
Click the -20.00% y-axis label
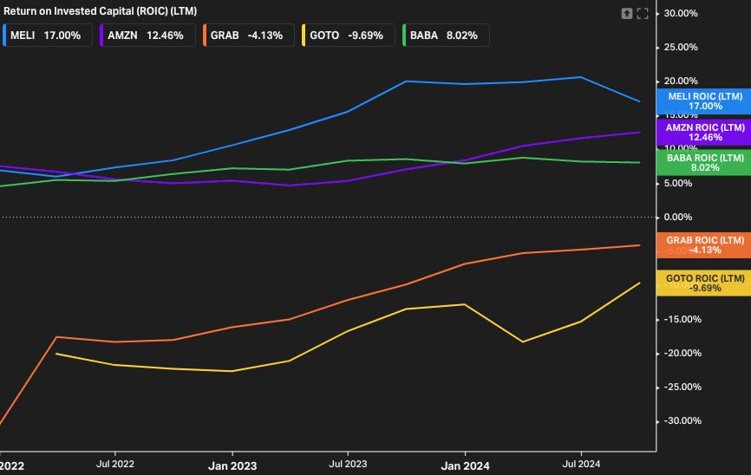682,354
